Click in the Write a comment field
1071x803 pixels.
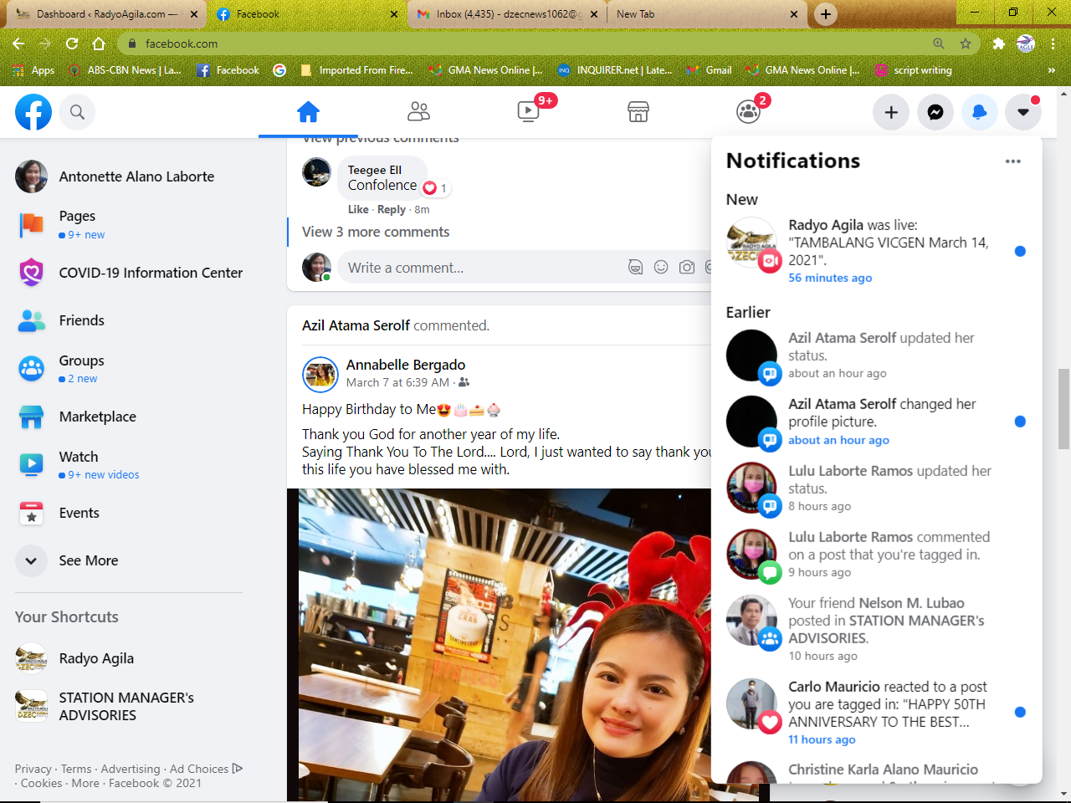tap(477, 268)
